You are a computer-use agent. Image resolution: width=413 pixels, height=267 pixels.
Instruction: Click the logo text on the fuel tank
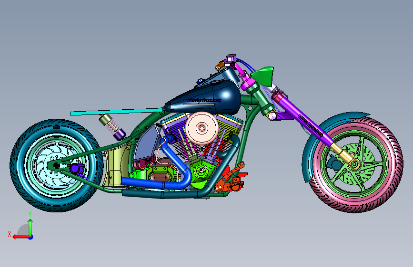click(x=204, y=100)
